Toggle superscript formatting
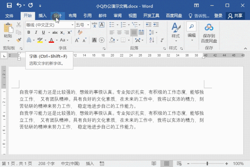The height and width of the screenshot is (167, 250). (x=70, y=33)
